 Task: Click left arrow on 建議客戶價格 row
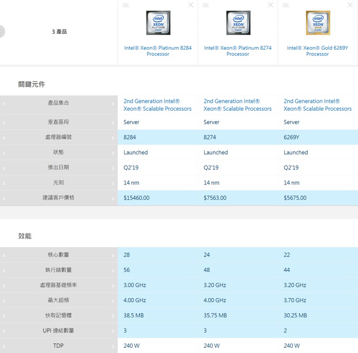coord(4,198)
